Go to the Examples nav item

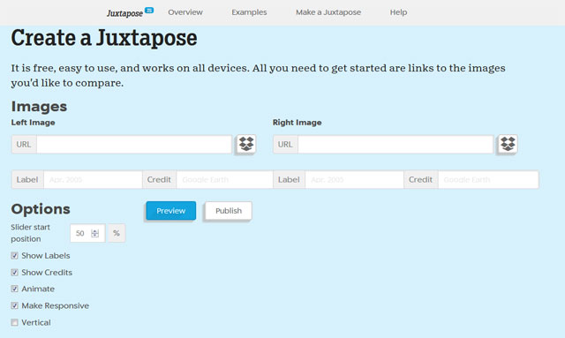(249, 12)
